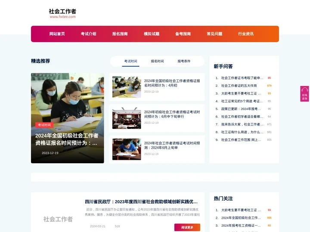This screenshot has width=310, height=232.
Task: Open article 报名时间预计为：4月初
Action: pyautogui.click(x=172, y=83)
